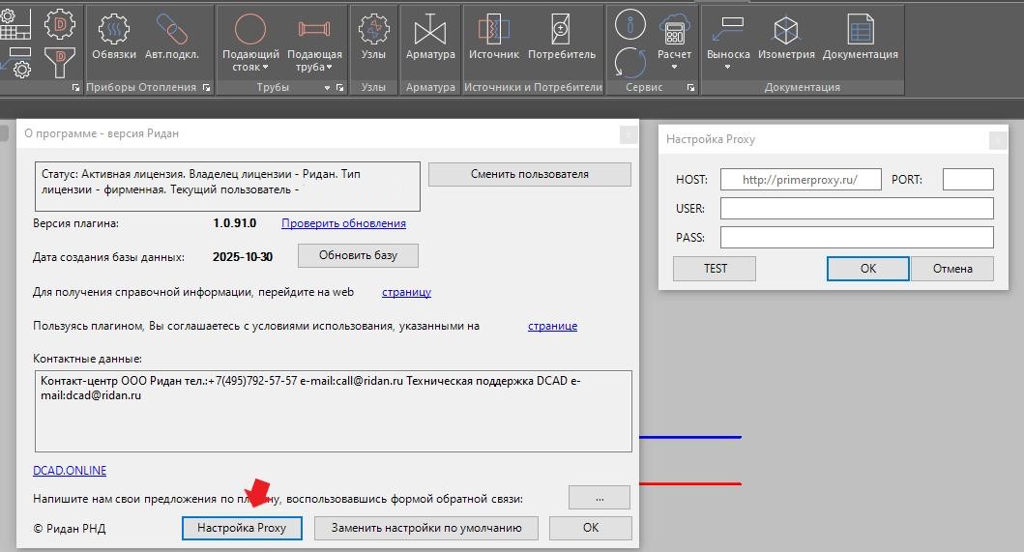1024x552 pixels.
Task: Open Трубы panel dialog launcher
Action: pyautogui.click(x=339, y=88)
